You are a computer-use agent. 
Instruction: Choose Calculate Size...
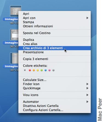55,80
